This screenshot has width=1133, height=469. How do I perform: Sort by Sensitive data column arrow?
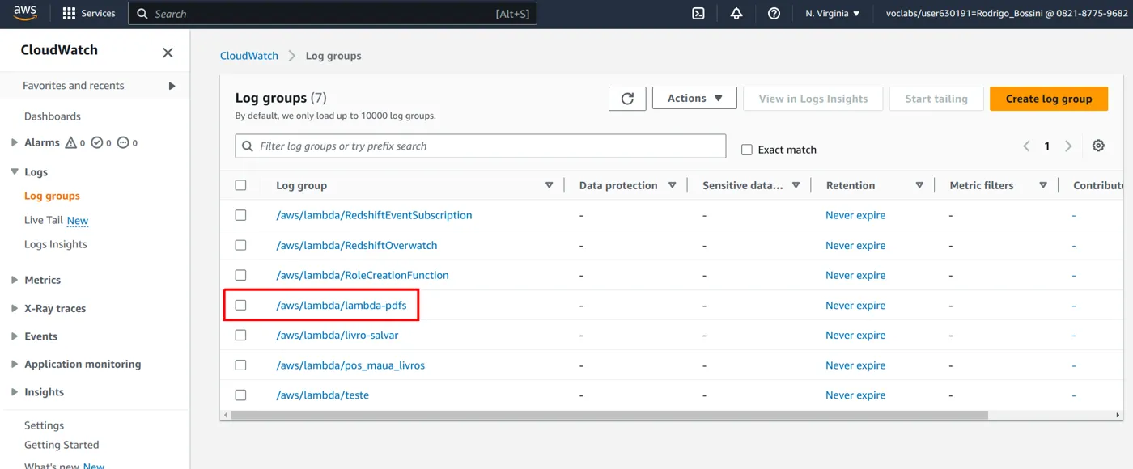click(x=796, y=185)
